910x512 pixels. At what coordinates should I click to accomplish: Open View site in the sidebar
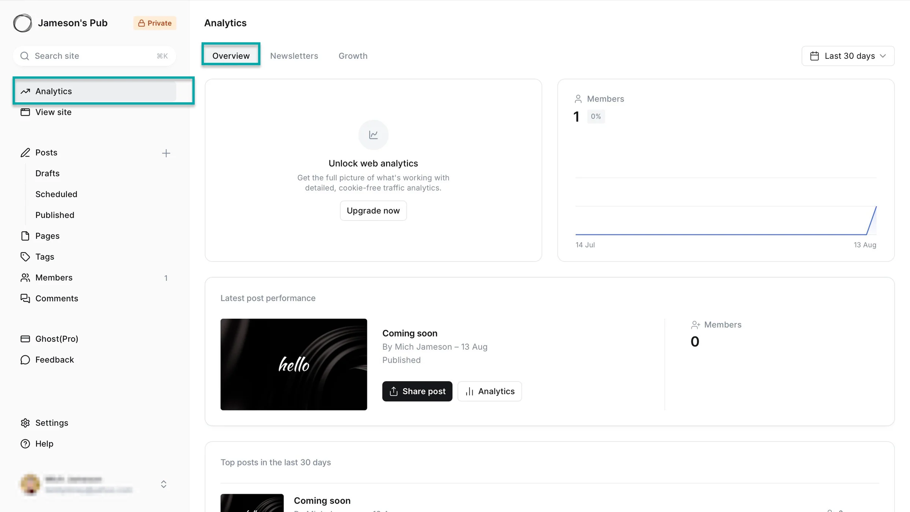[94, 112]
